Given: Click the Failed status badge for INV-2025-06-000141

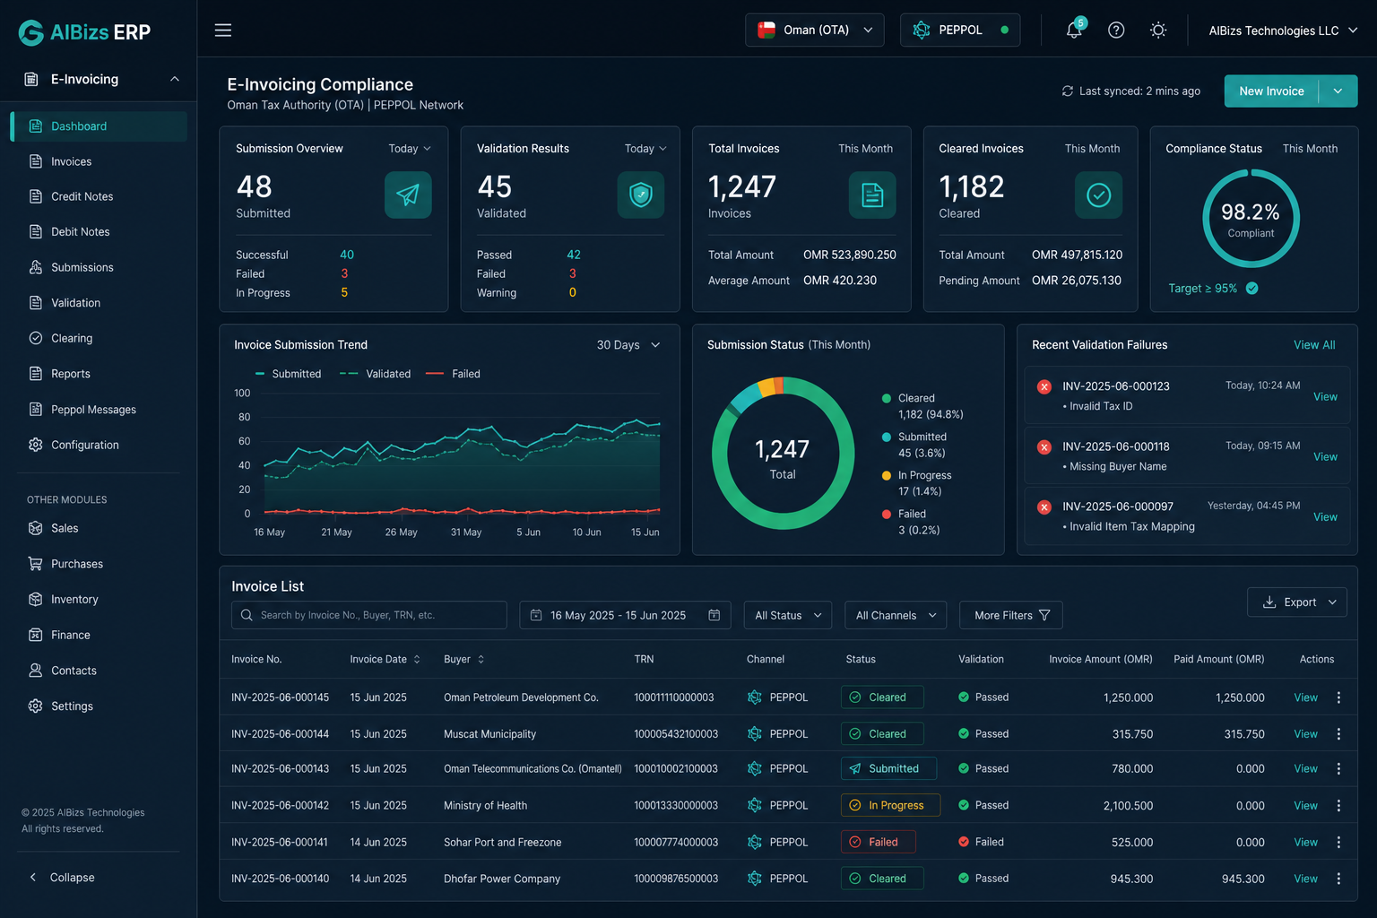Looking at the screenshot, I should tap(879, 842).
